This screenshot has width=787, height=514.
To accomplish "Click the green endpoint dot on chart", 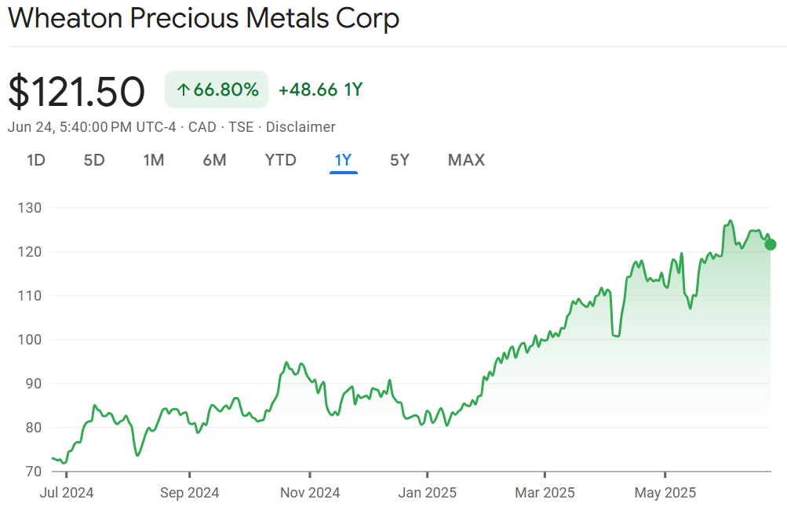I will (771, 245).
